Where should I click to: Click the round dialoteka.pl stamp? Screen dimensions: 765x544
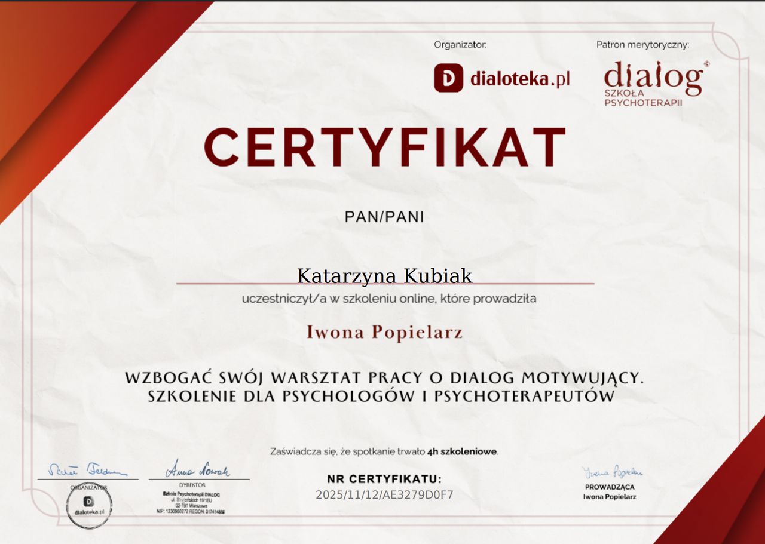pos(89,508)
